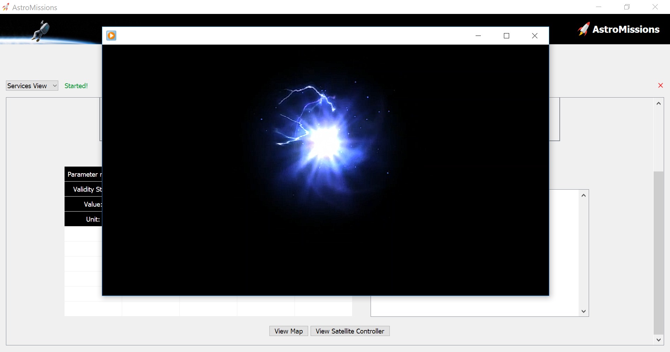Minimize the video popup window

tap(478, 36)
